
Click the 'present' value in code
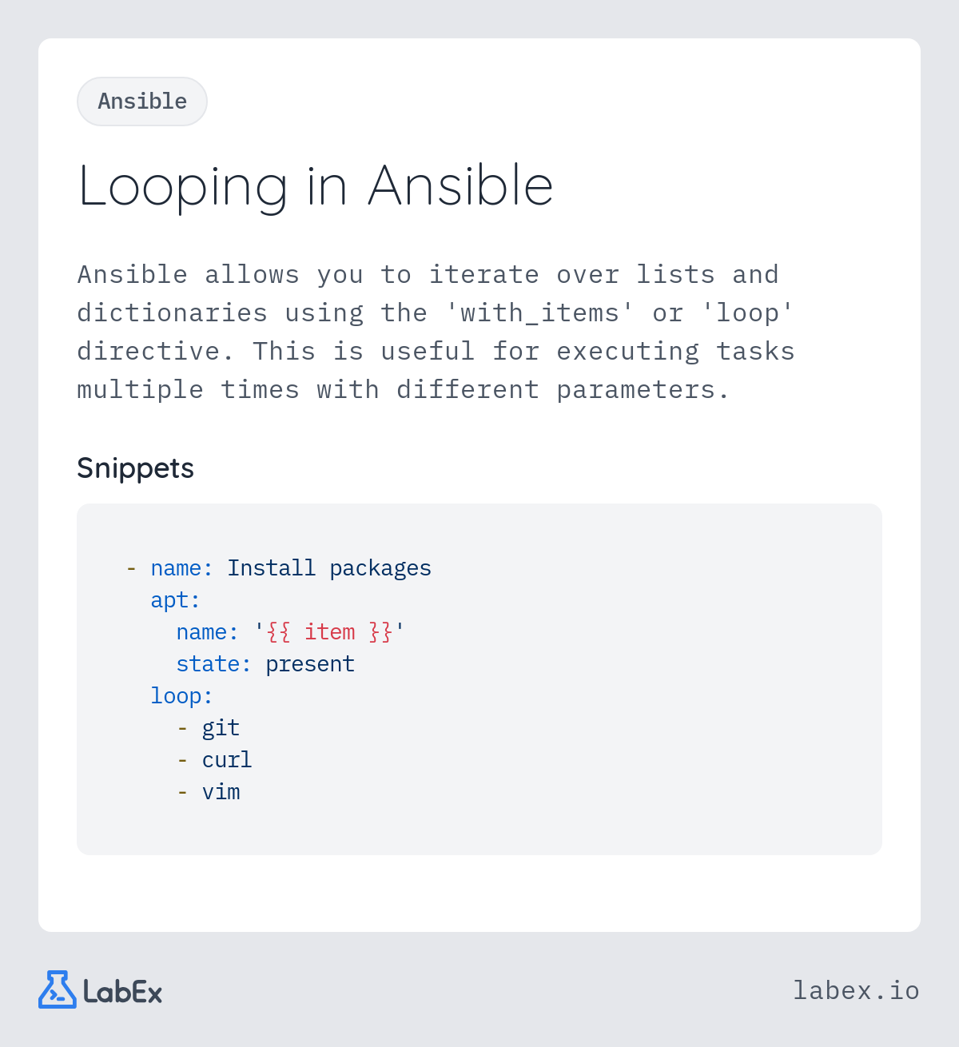click(x=310, y=665)
